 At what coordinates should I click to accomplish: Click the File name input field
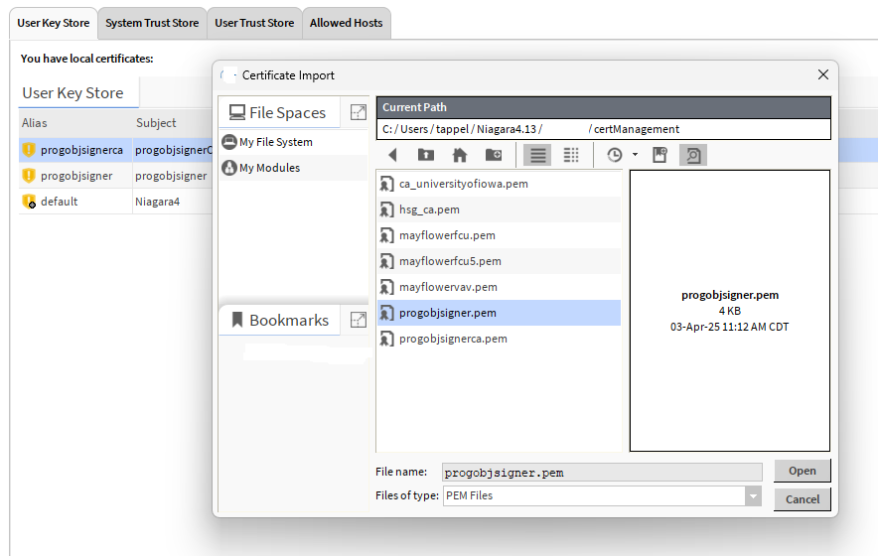[x=602, y=473]
